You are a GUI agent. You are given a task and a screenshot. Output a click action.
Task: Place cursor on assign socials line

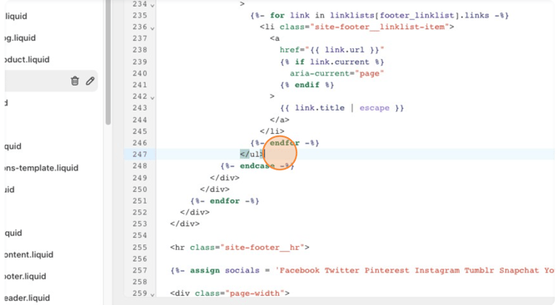tap(362, 270)
